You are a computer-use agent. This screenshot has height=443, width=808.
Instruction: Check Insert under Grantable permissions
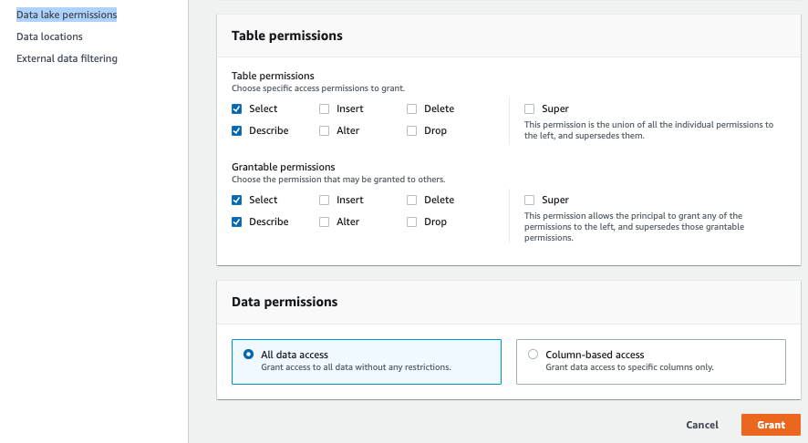325,200
